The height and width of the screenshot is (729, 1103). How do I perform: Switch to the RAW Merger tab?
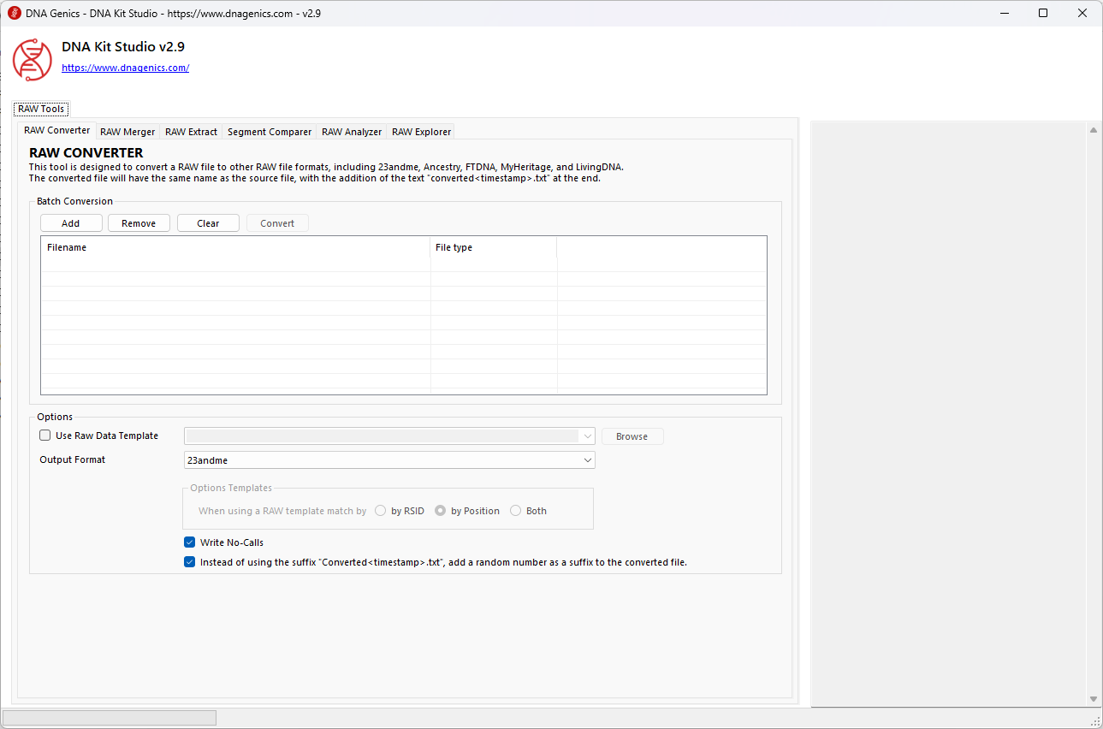click(x=127, y=132)
